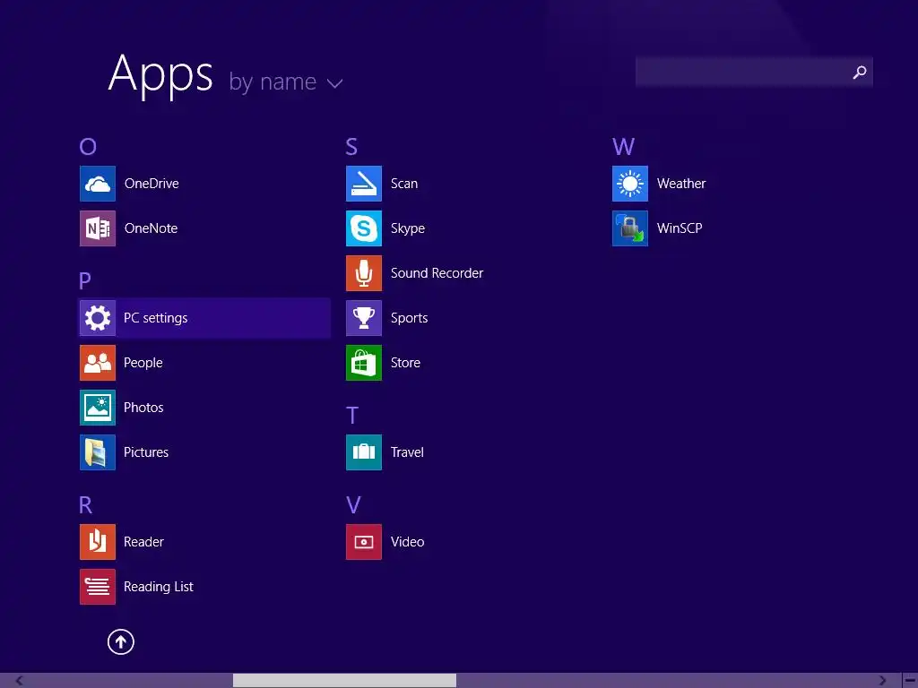
Task: Click the 'Travel' label text
Action: [407, 452]
